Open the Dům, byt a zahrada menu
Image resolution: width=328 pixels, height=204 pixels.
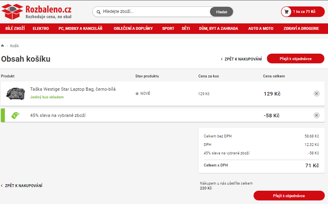pos(218,29)
